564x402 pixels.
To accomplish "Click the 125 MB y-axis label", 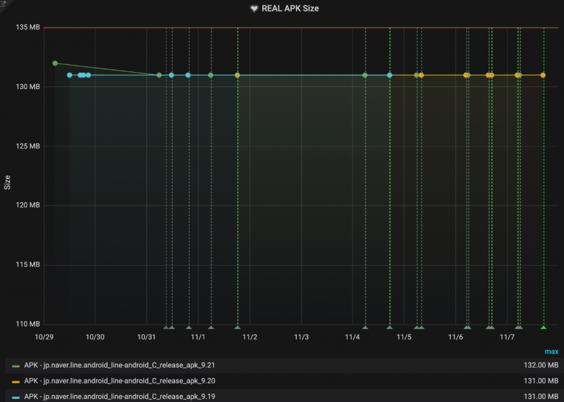I will tap(28, 146).
